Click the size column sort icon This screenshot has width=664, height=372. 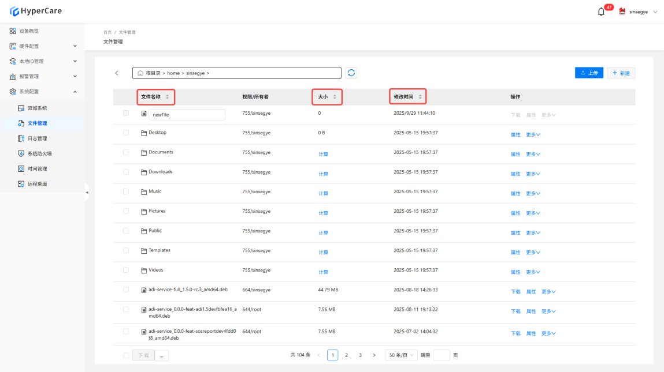335,97
